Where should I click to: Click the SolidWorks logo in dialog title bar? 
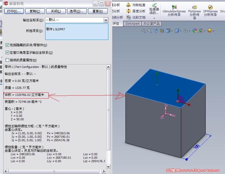coord(6,3)
